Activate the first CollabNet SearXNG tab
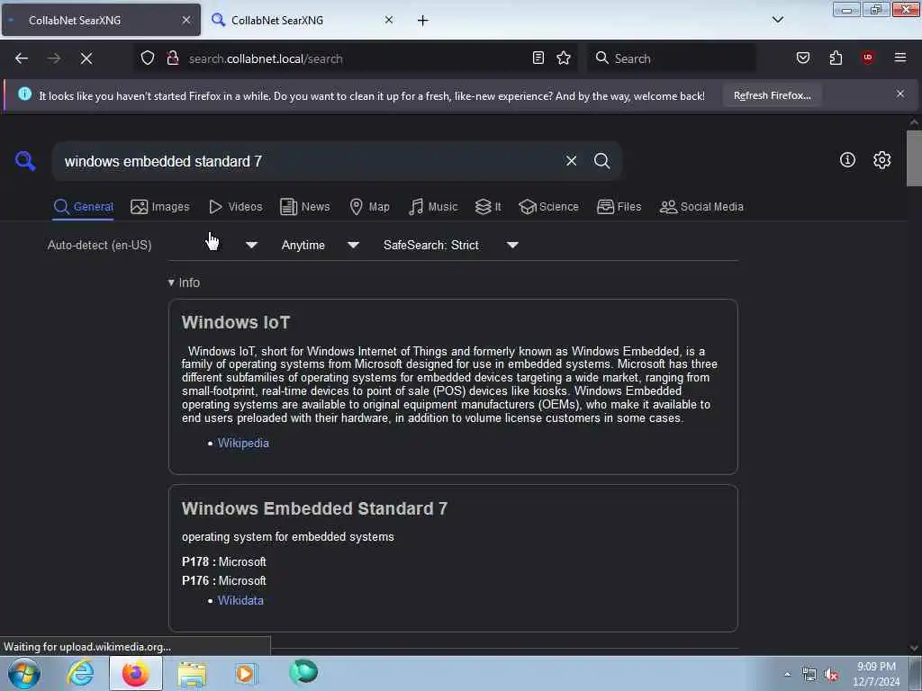This screenshot has height=691, width=922. 101,20
